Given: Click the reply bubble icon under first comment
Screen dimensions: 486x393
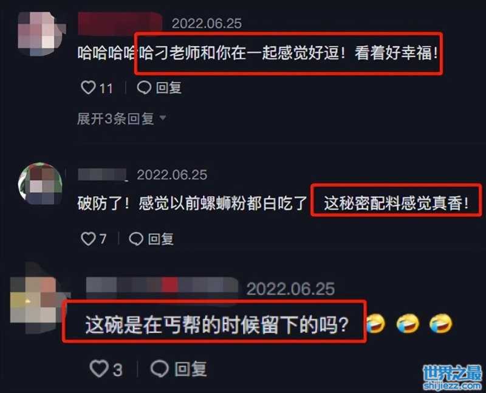Looking at the screenshot, I should coord(144,87).
